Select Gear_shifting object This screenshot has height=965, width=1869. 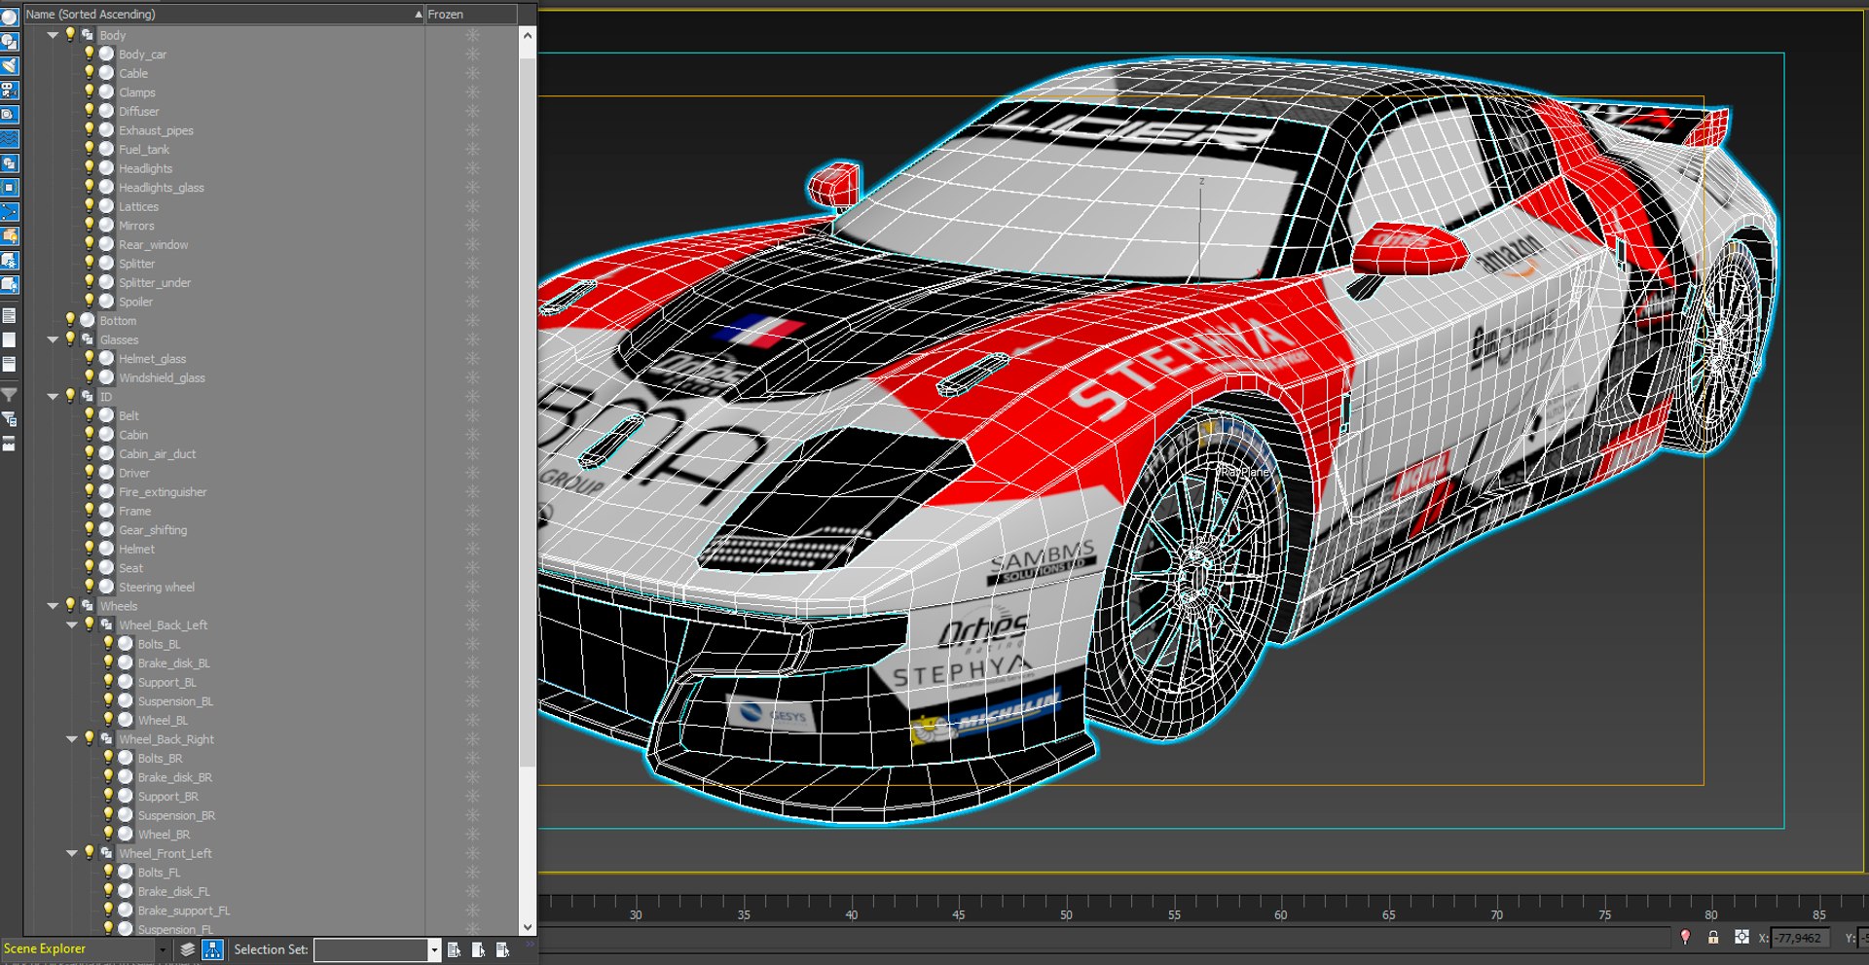point(153,530)
